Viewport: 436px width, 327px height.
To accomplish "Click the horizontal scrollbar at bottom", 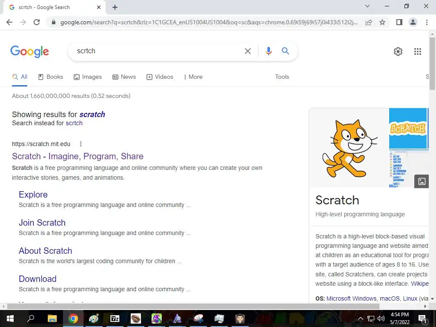I will 193,307.
